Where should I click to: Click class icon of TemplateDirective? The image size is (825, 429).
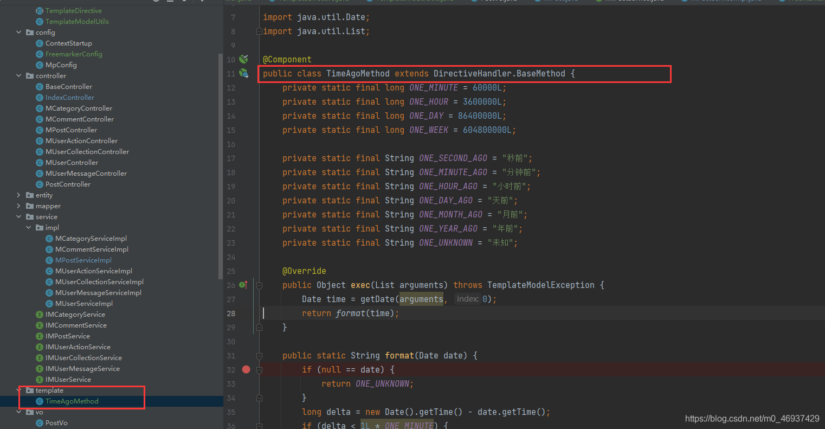40,11
